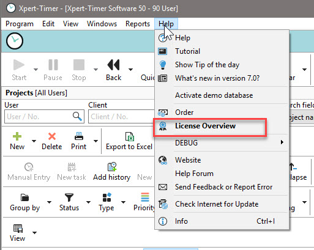Click the large clock logo in banner
The image size is (314, 250).
pyautogui.click(x=15, y=41)
